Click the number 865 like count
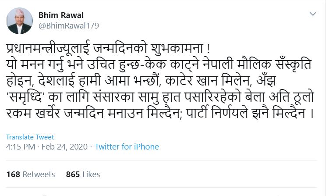 click(x=73, y=174)
